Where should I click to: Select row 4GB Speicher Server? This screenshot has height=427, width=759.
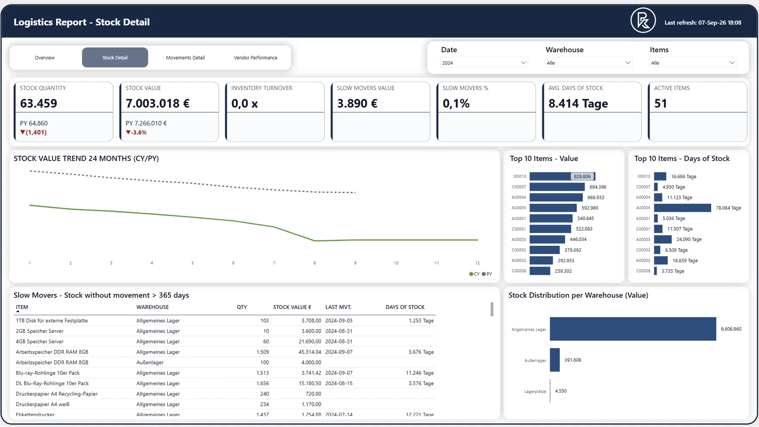click(225, 342)
